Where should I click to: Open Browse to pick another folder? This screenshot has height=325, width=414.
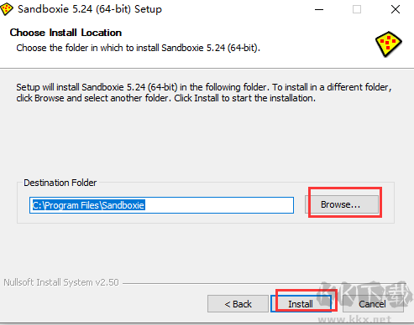coord(342,204)
